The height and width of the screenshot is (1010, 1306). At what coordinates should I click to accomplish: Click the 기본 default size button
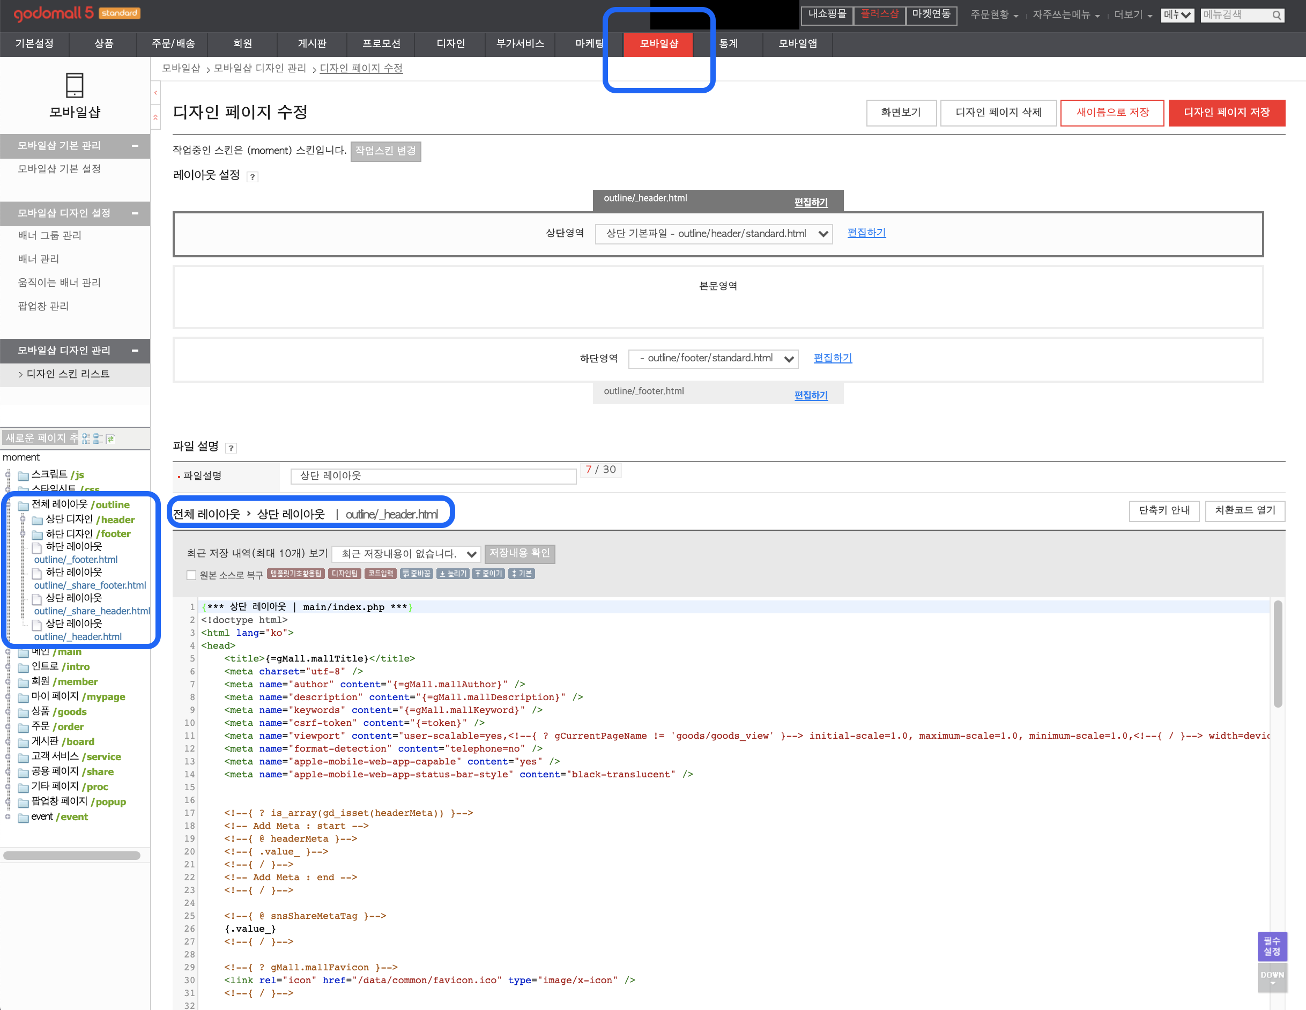point(522,574)
